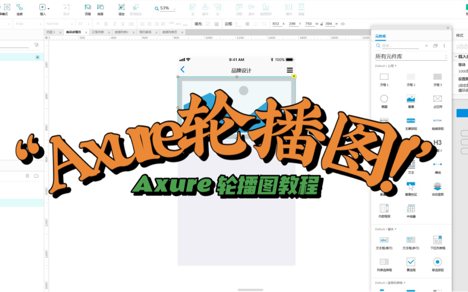Toggle italic text formatting
This screenshot has width=468, height=292.
coord(114,24)
